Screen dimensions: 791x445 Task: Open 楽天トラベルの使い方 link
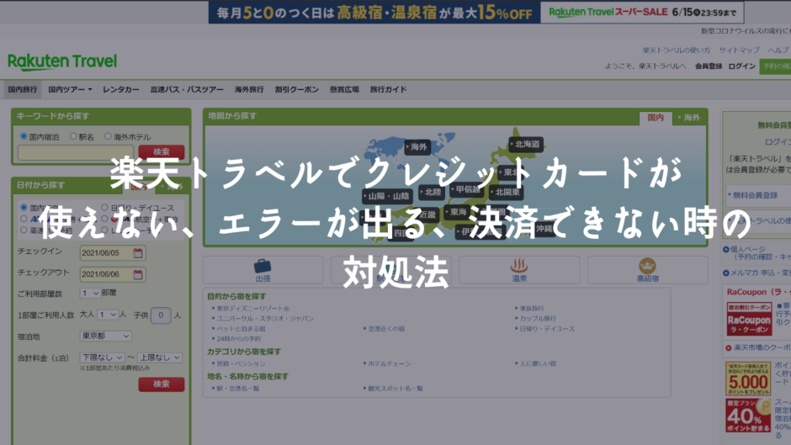pyautogui.click(x=676, y=50)
